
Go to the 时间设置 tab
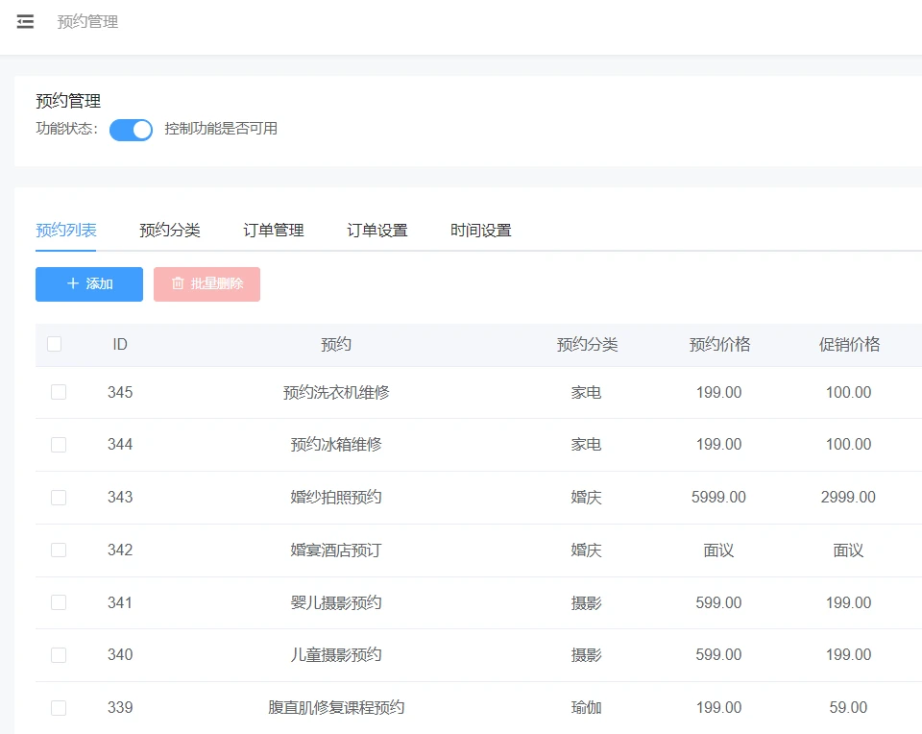(481, 230)
